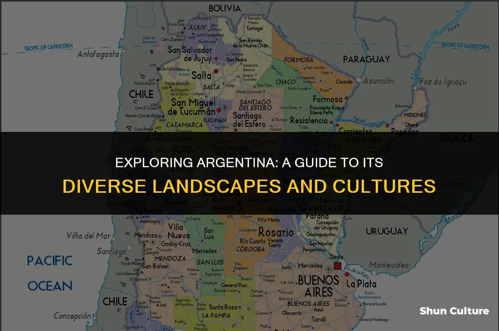Click the headline 'DIVERSE LANDSCAPES AND CULTURES'
Image resolution: width=499 pixels, height=331 pixels.
[249, 186]
